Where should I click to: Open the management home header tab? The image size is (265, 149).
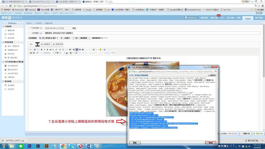[x=204, y=18]
